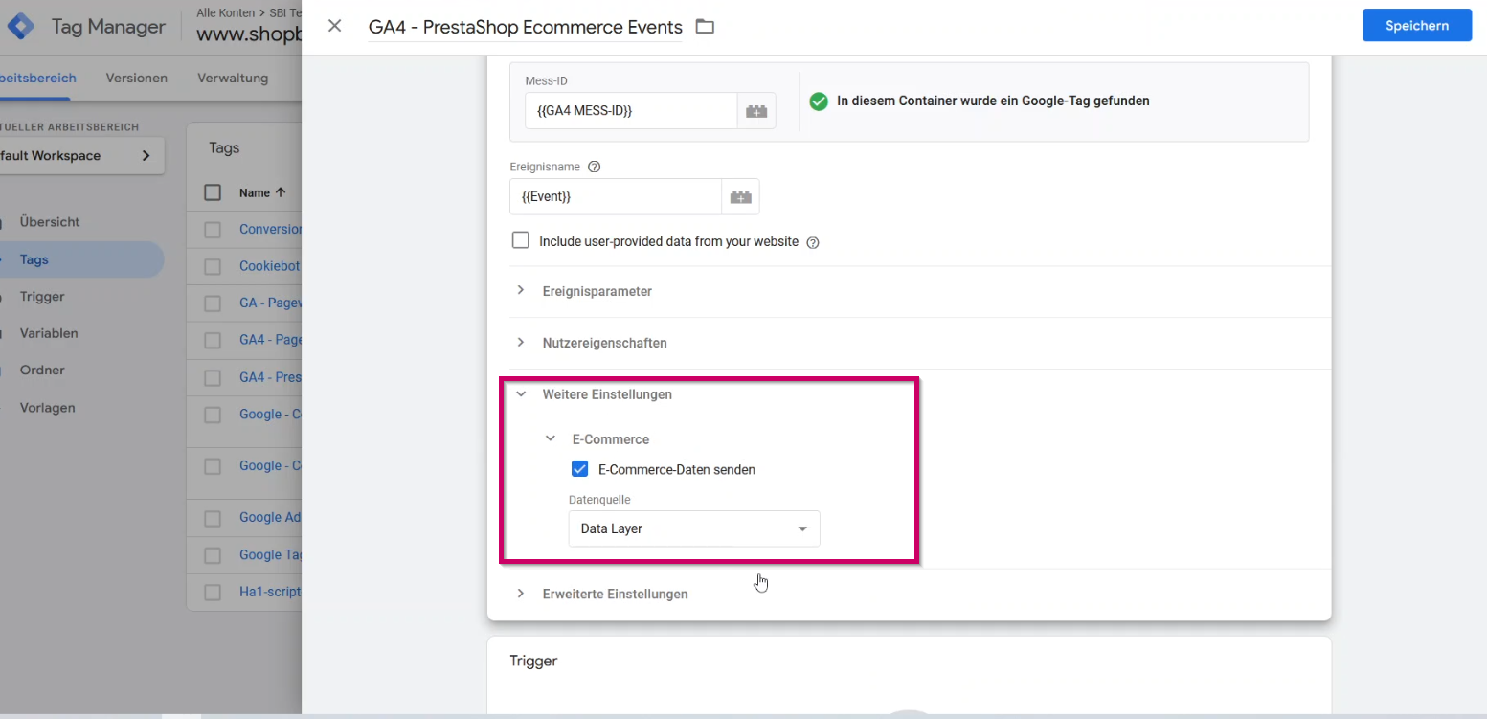1487x719 pixels.
Task: Click into the Mess-ID input field
Action: [x=630, y=111]
